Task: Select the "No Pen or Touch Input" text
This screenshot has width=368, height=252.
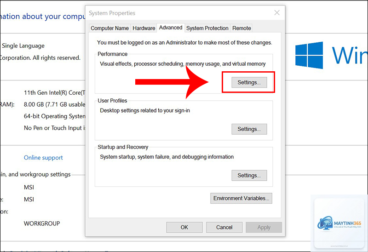Action: pyautogui.click(x=53, y=128)
